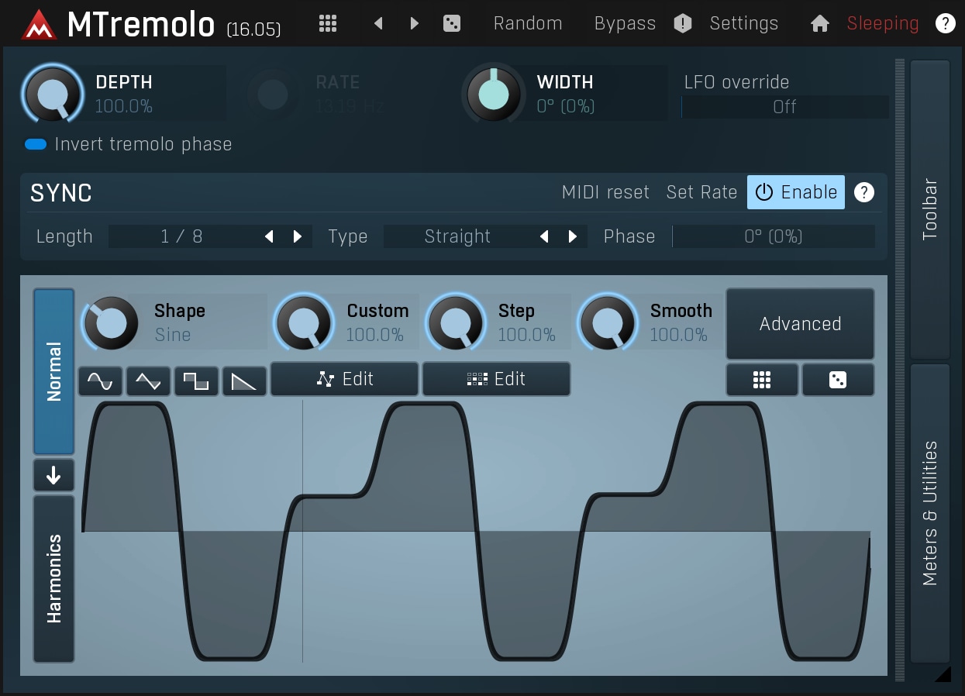Click the disabled RATE knob
Image resolution: width=965 pixels, height=696 pixels.
tap(273, 95)
